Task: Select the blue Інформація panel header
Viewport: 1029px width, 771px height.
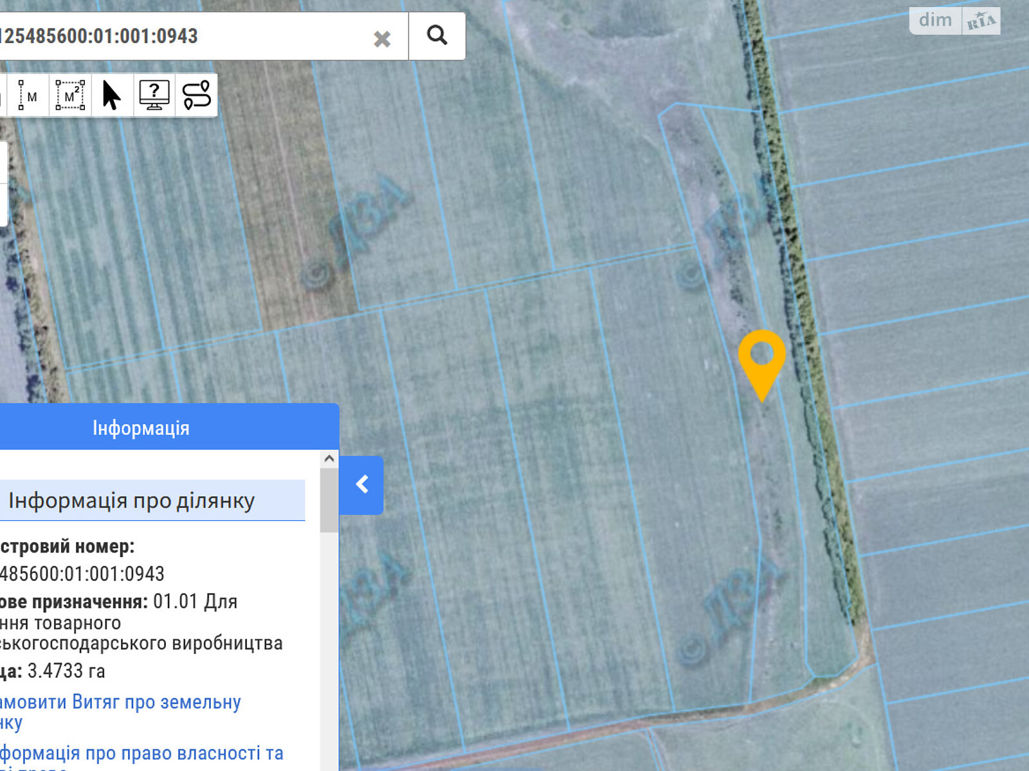Action: pyautogui.click(x=141, y=428)
